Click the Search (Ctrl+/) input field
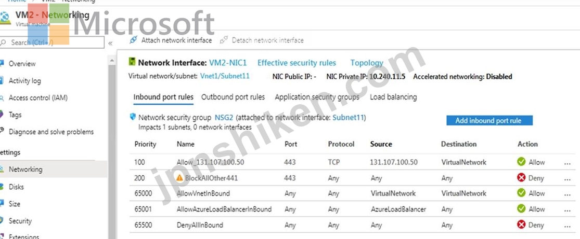This screenshot has height=239, width=580. point(52,43)
